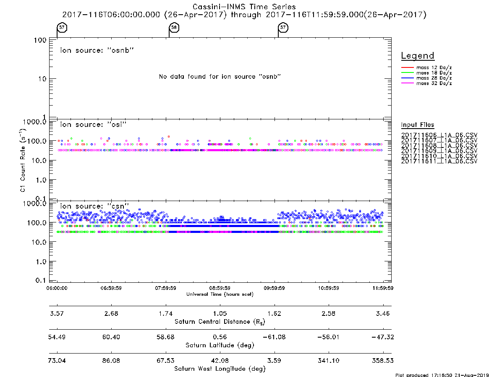Click the 08:59:59 time tick label
The height and width of the screenshot is (377, 489).
[220, 288]
